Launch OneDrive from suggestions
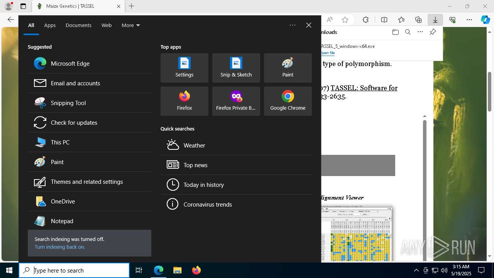494x278 pixels. click(x=90, y=201)
